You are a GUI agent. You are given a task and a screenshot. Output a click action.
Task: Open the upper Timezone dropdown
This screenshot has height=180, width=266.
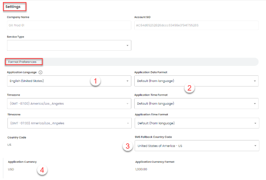69,103
